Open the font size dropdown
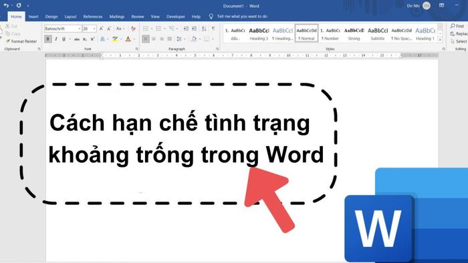 coord(94,29)
